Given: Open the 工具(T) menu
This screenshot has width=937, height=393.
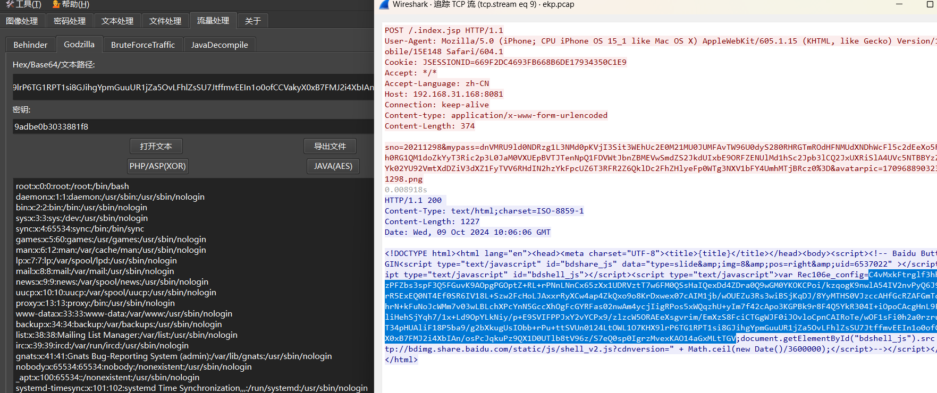Looking at the screenshot, I should [23, 4].
